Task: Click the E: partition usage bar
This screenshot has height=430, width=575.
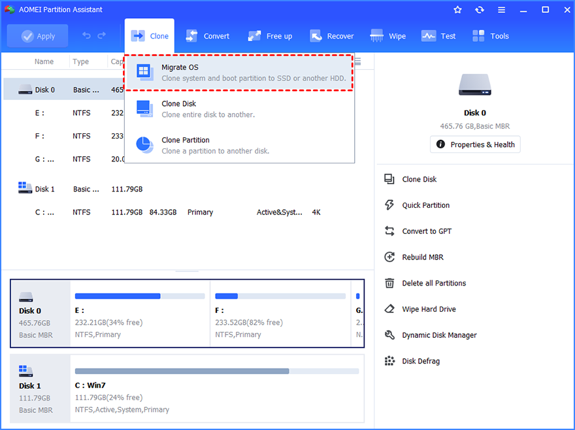Action: pos(140,296)
